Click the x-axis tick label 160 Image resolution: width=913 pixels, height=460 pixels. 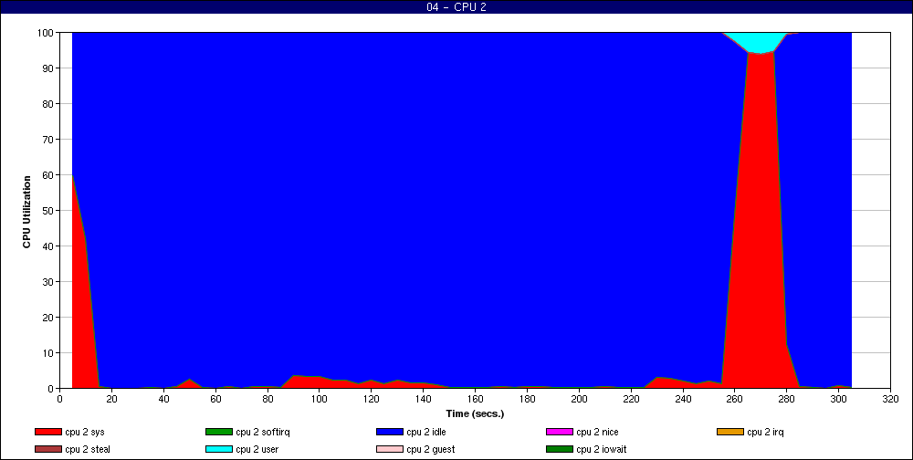point(475,400)
